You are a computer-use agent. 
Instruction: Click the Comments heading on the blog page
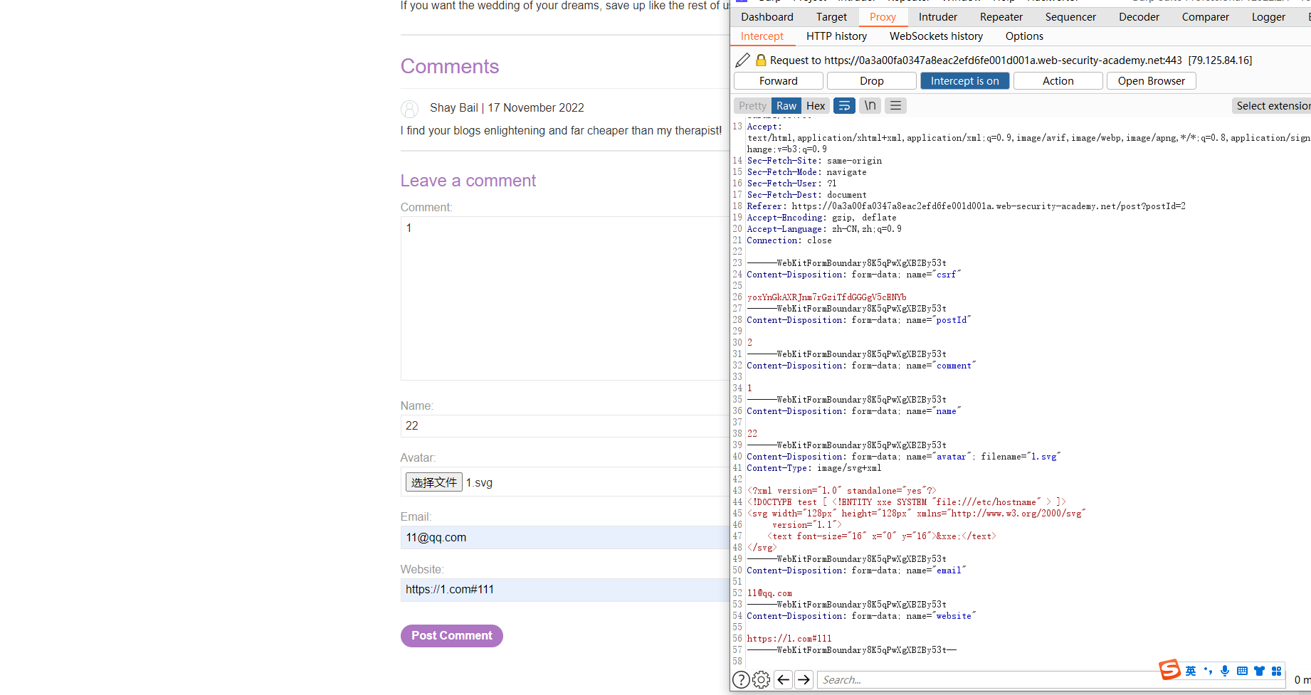coord(450,66)
